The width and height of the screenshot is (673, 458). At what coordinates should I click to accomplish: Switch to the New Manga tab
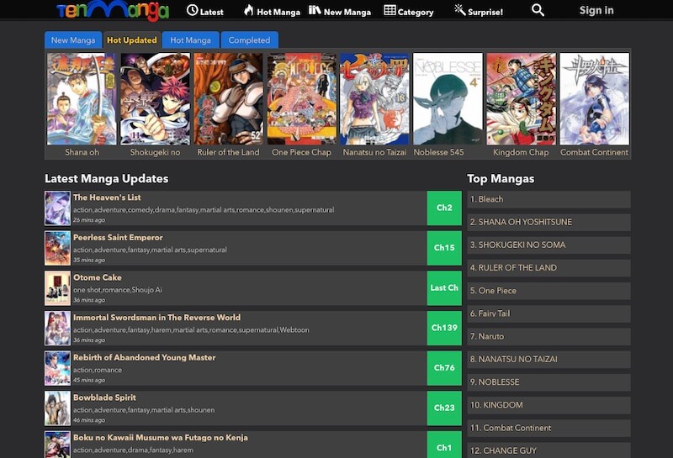click(73, 39)
